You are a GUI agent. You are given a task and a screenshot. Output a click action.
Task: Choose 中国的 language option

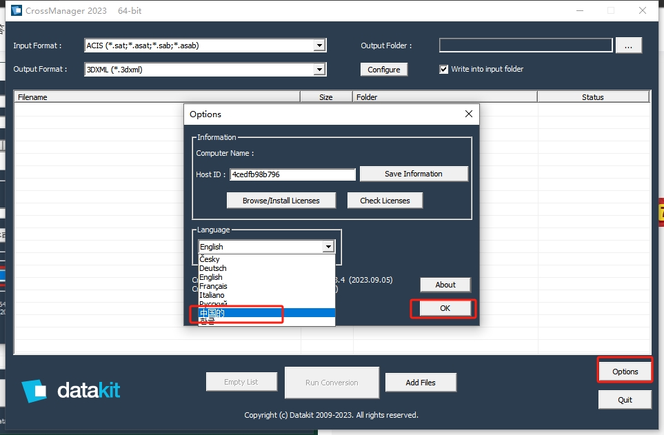click(267, 312)
